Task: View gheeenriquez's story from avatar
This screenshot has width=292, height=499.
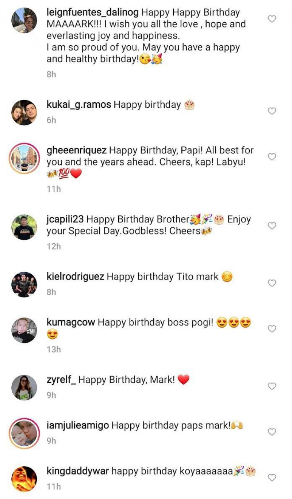Action: [24, 159]
